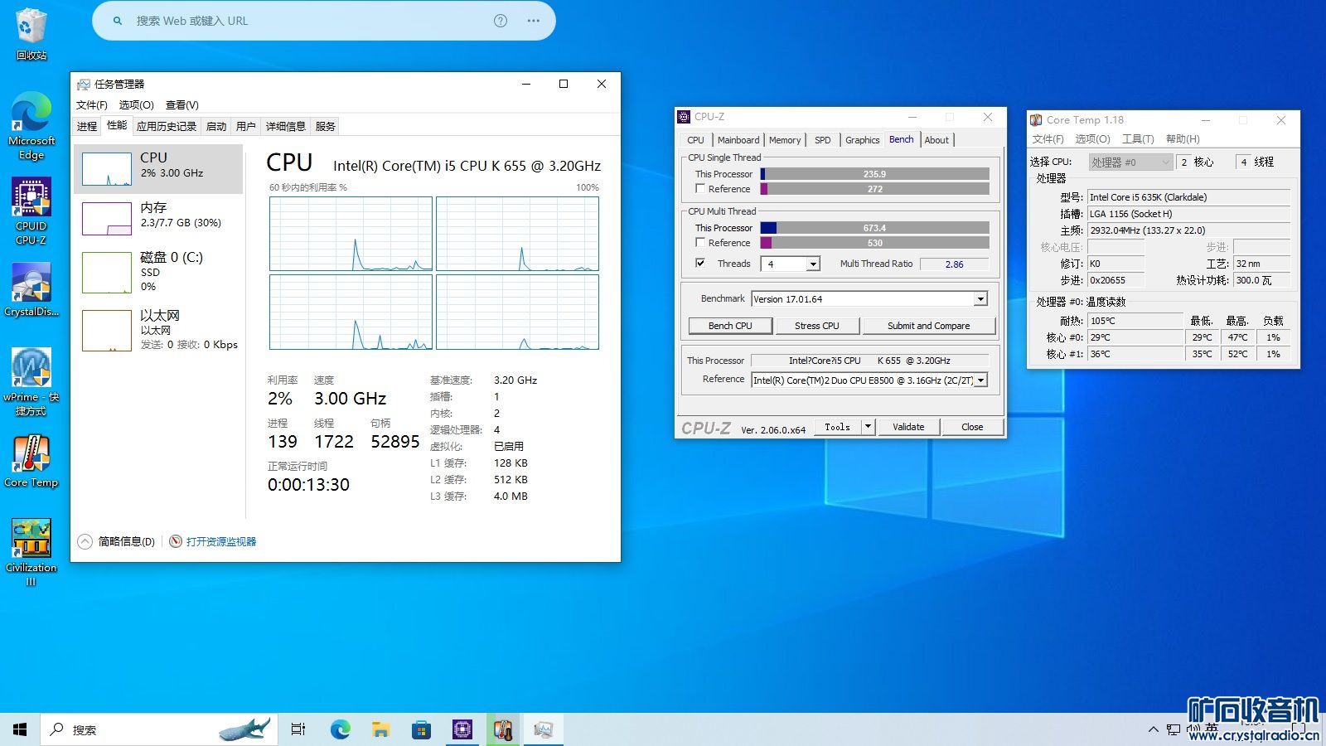The width and height of the screenshot is (1326, 746).
Task: Select the 内存 usage graph in sidebar
Action: (x=107, y=219)
